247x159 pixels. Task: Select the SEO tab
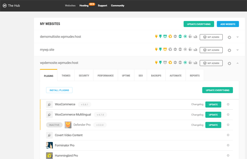pyautogui.click(x=141, y=76)
